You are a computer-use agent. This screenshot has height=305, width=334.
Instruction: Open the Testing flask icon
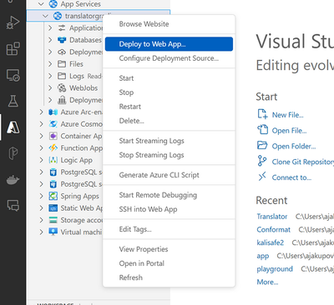(x=13, y=101)
